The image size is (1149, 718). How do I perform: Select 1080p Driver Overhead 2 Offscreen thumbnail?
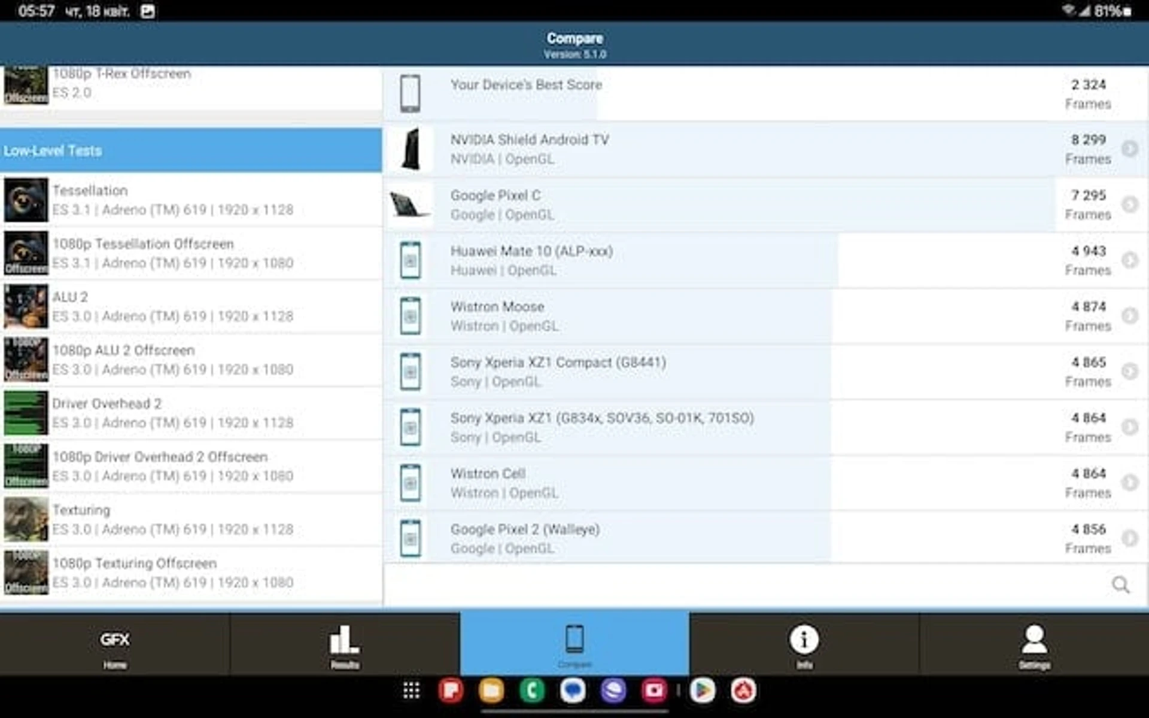click(x=26, y=466)
